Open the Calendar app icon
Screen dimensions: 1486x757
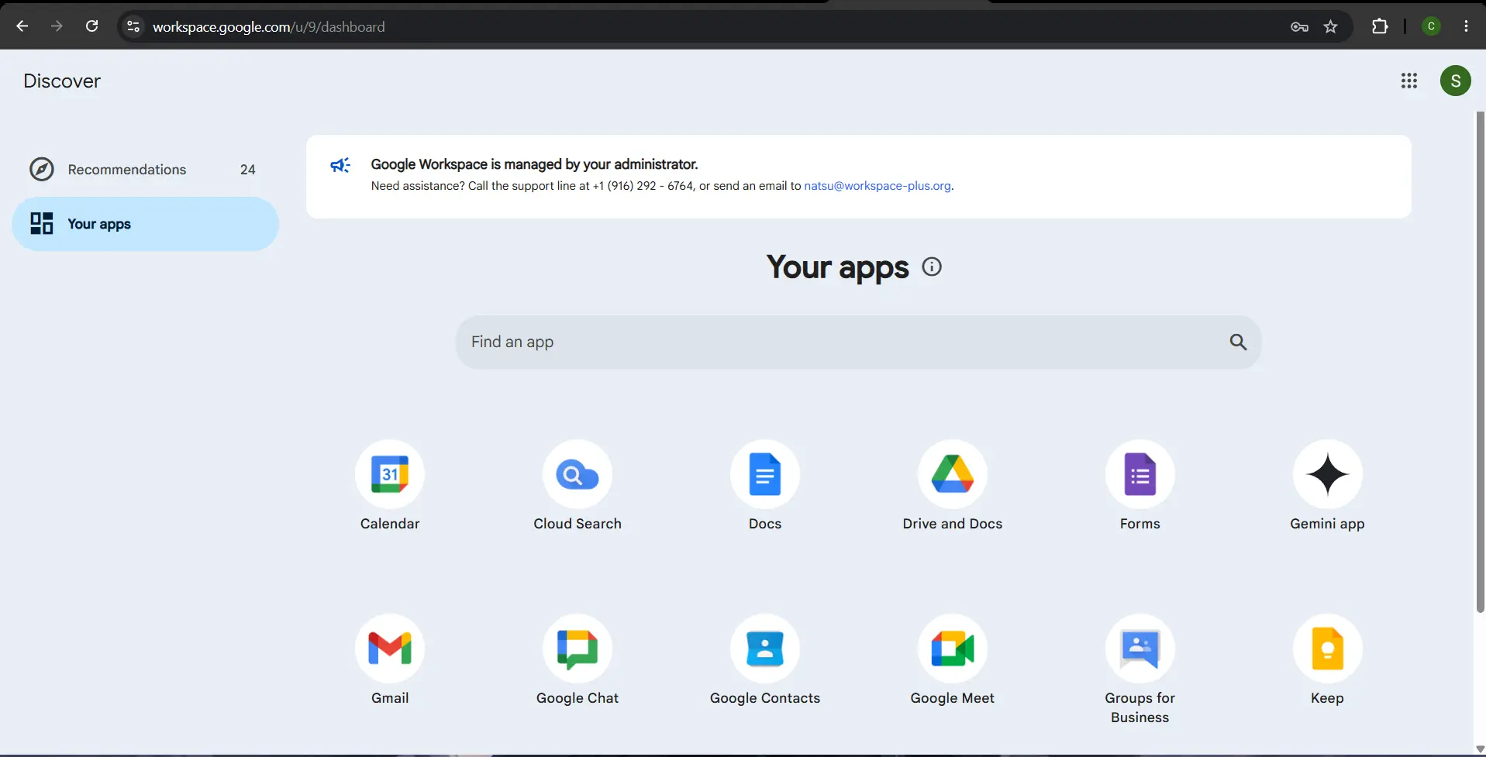tap(390, 474)
